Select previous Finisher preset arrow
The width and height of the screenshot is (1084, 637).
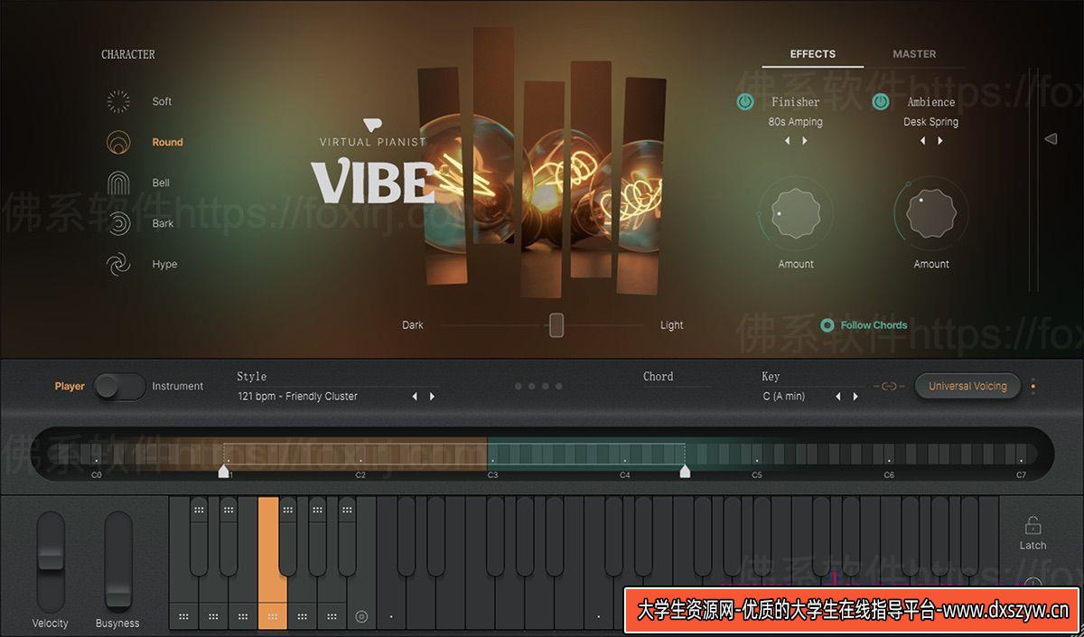click(787, 141)
